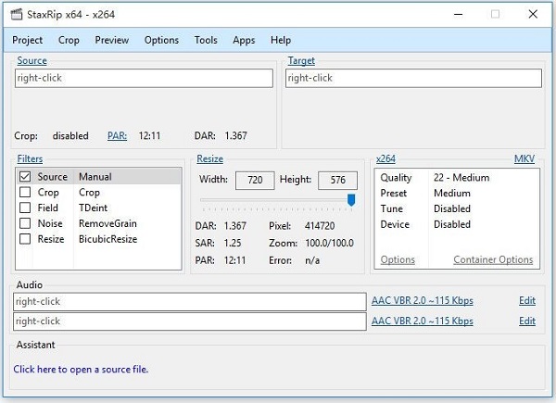Click second AAC VBR 2.0 profile link
Screen dimensions: 556x403
click(x=423, y=321)
